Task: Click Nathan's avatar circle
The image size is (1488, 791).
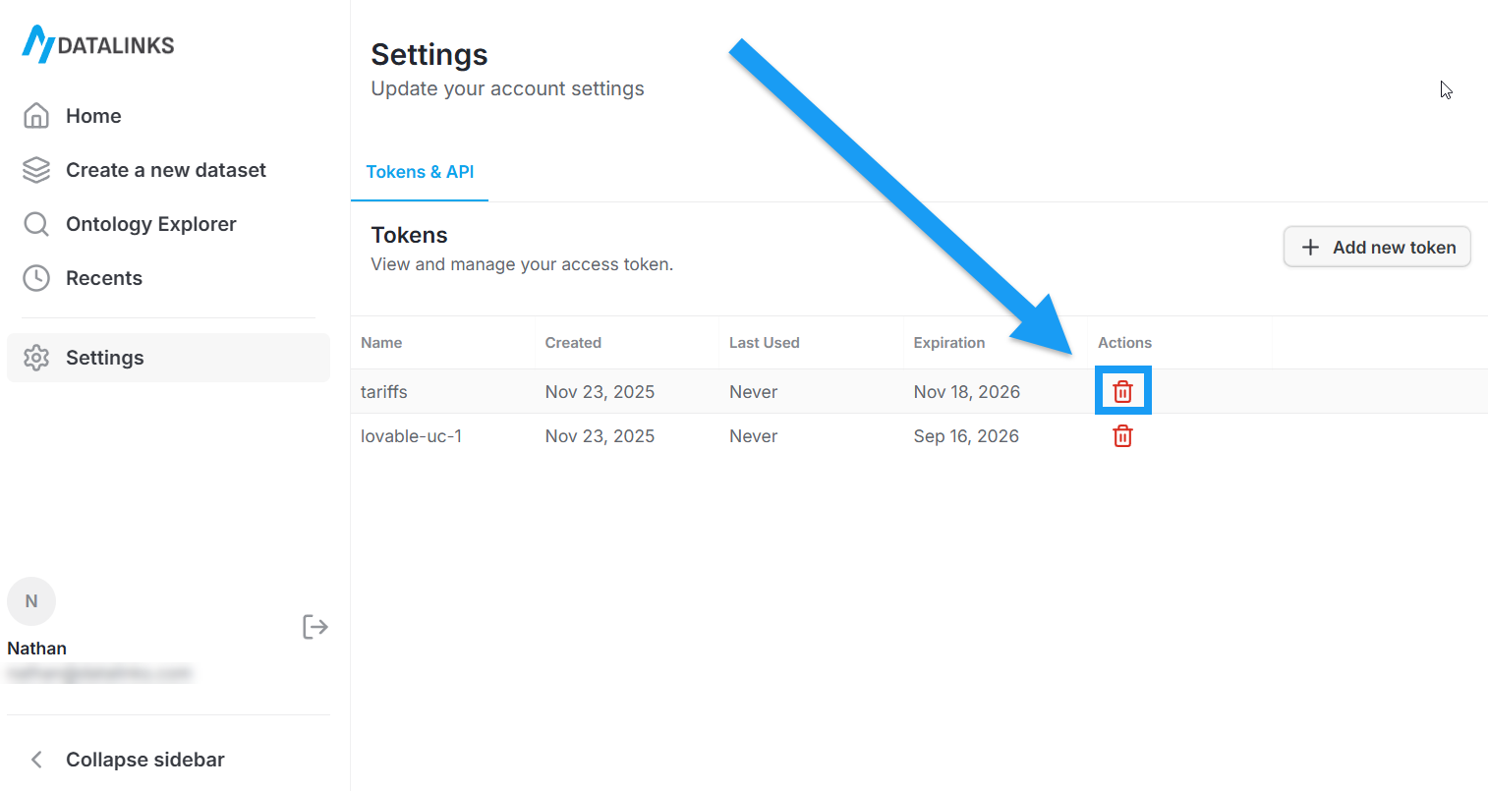Action: [31, 600]
